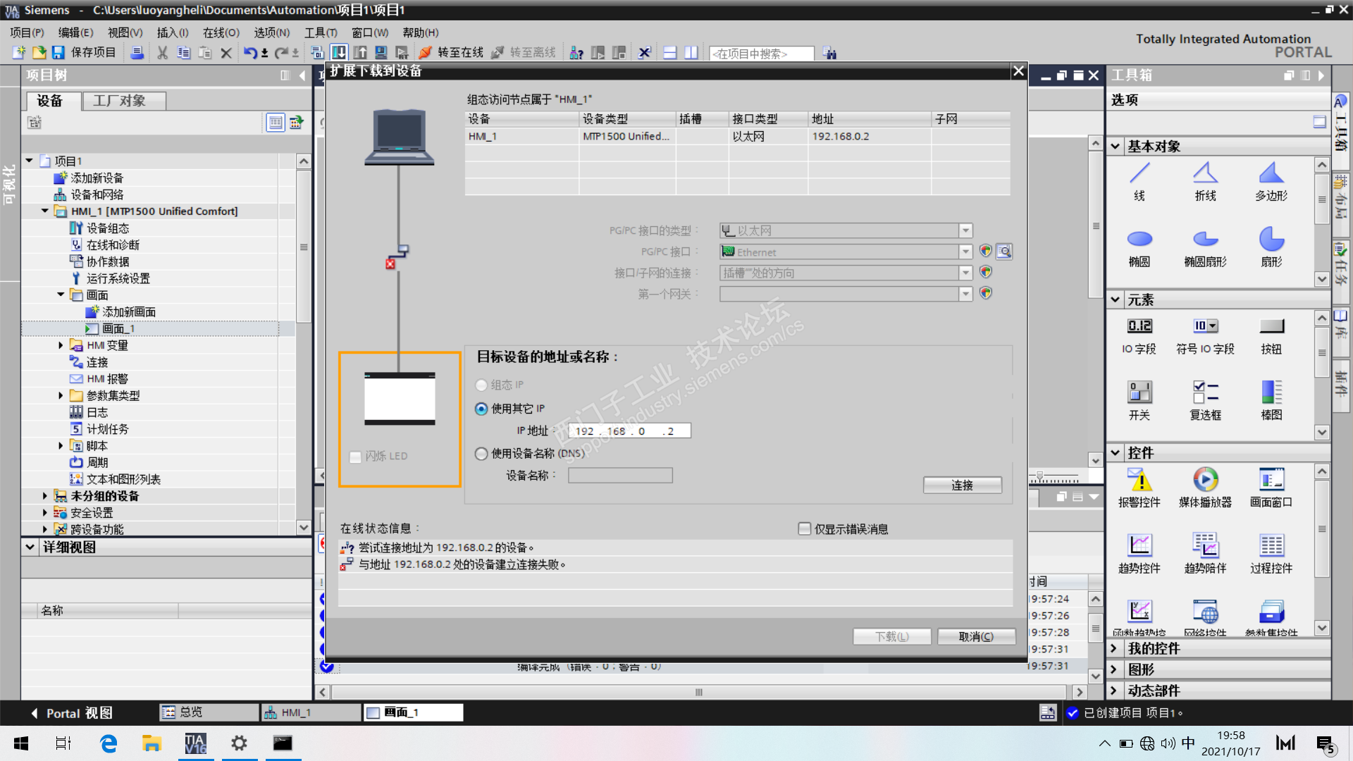Open TIA Portal from Windows taskbar
The image size is (1353, 761).
[195, 743]
